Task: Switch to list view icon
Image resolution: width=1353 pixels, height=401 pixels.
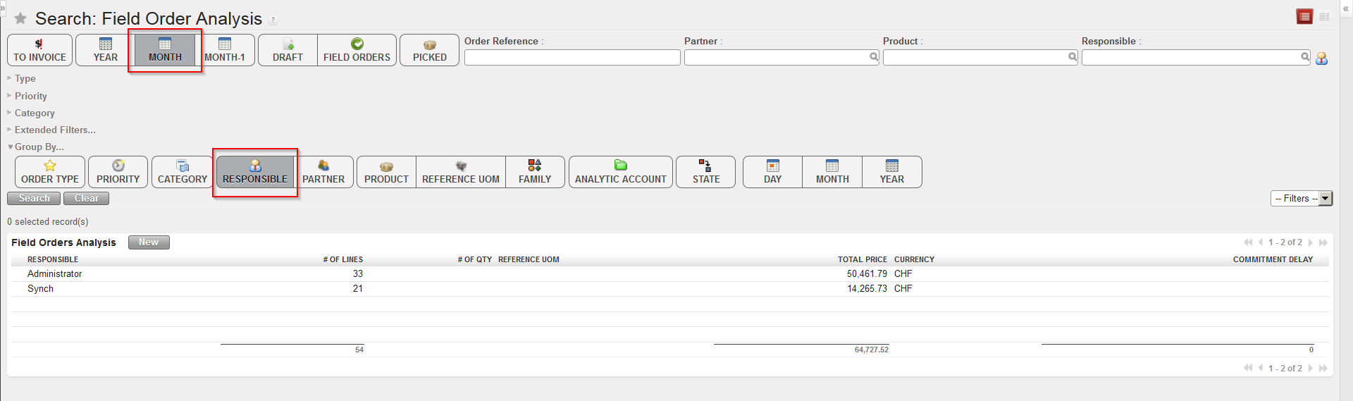Action: pyautogui.click(x=1304, y=16)
